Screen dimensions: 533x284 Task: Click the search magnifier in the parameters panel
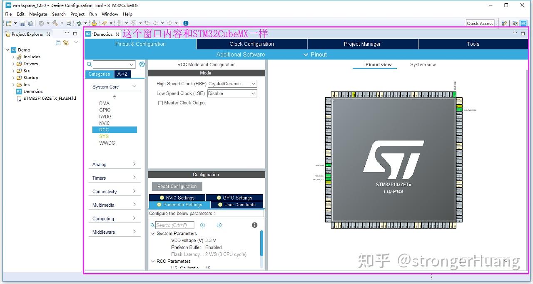(x=152, y=225)
